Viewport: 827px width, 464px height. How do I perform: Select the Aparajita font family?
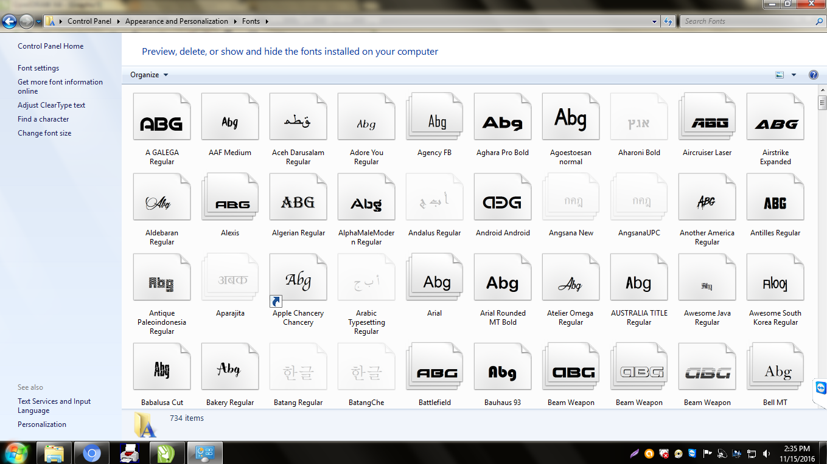coord(230,277)
